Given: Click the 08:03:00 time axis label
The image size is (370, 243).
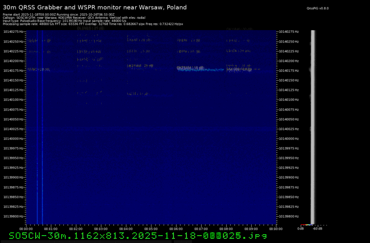Looking at the screenshot, I should point(101,229).
